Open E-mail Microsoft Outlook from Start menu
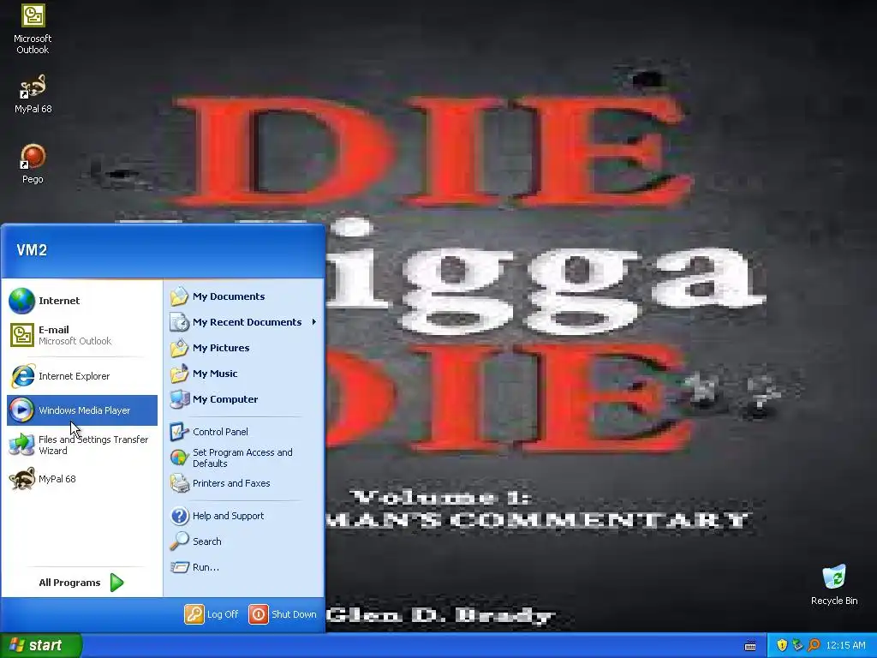 [x=81, y=335]
